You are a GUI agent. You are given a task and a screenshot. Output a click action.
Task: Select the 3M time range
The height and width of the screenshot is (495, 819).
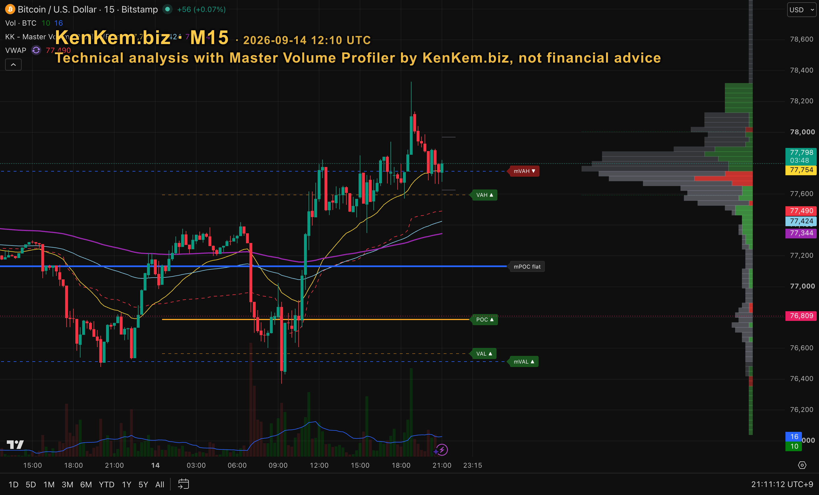tap(67, 485)
